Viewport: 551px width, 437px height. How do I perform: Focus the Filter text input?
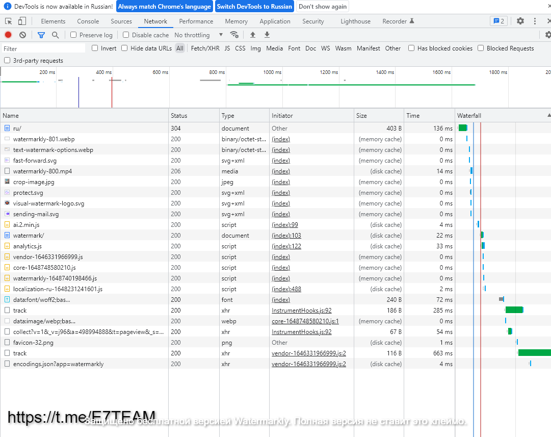43,48
